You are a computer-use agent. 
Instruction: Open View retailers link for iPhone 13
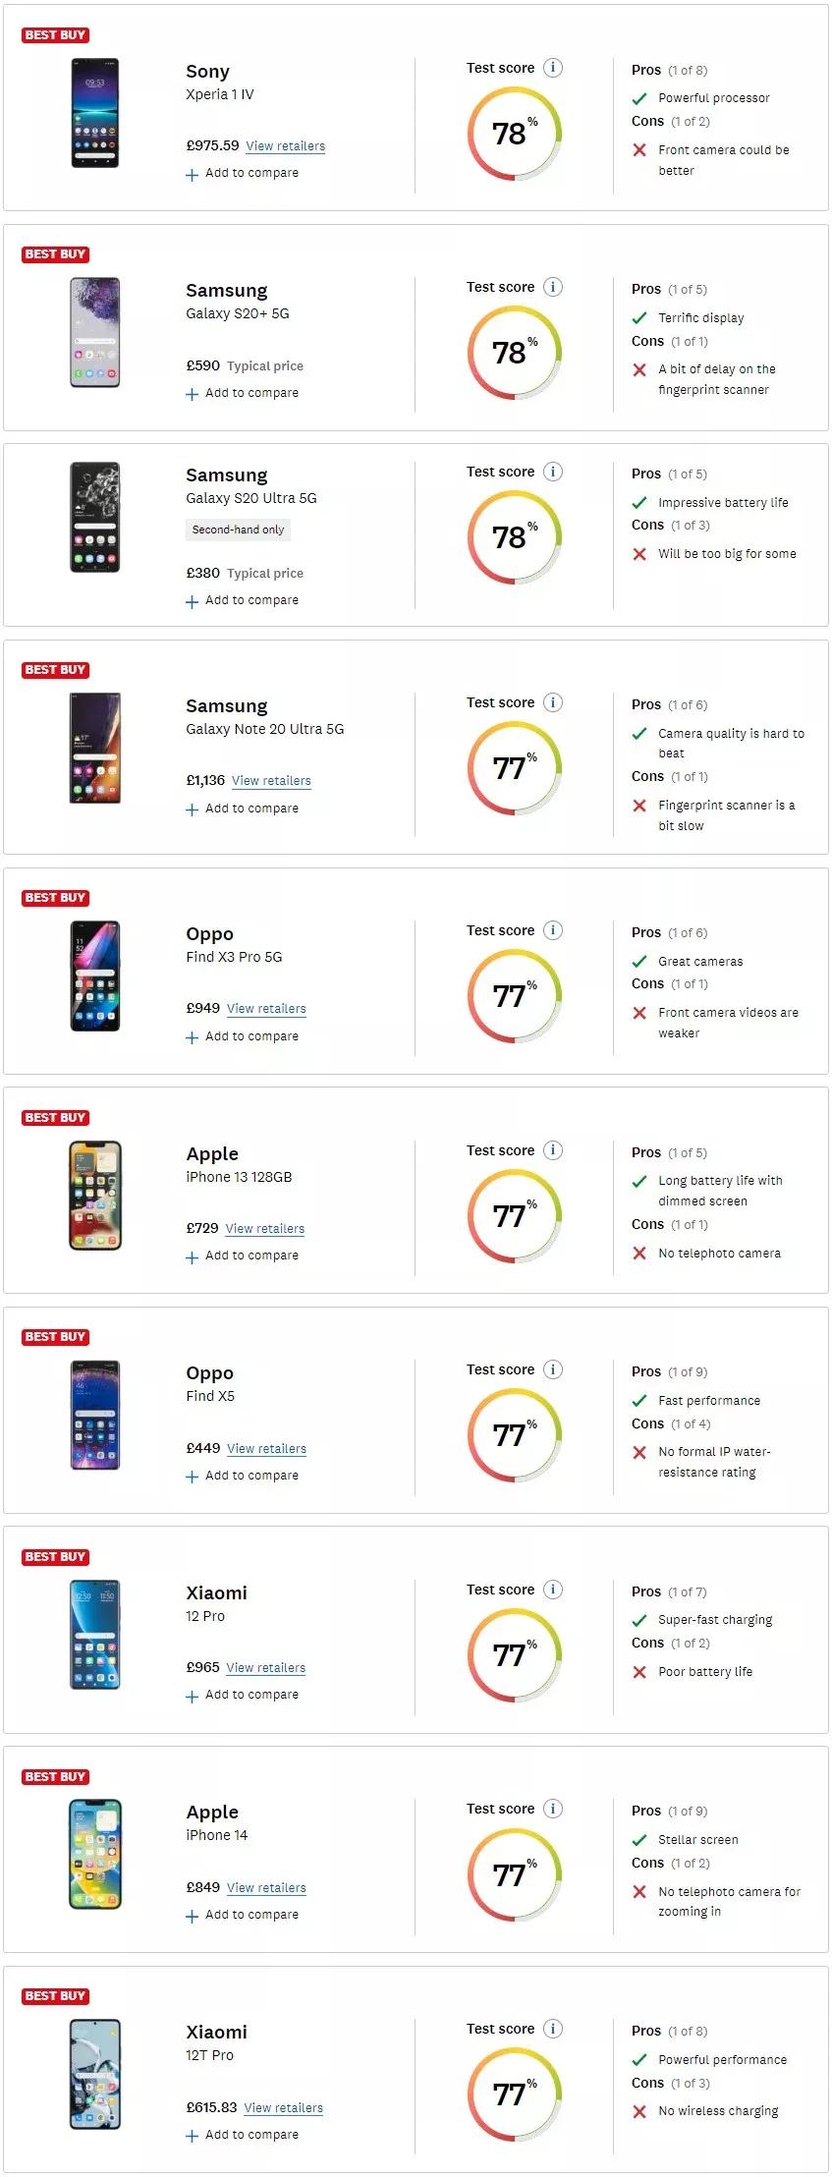pos(265,1229)
